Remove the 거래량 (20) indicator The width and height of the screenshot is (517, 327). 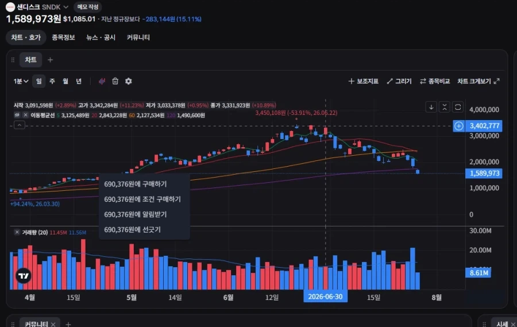click(x=17, y=232)
